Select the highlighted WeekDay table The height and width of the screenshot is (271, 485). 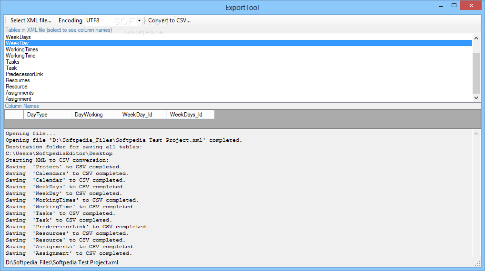point(238,43)
